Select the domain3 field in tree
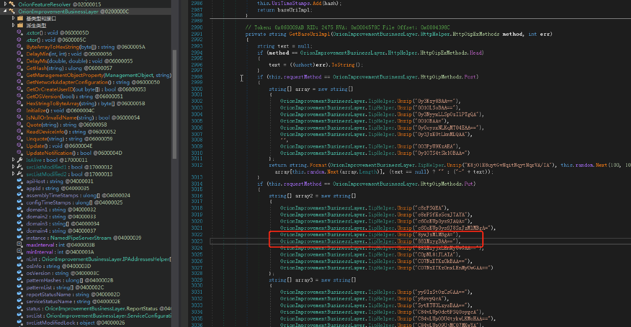Screen dimensions: 631x327 tap(63, 224)
